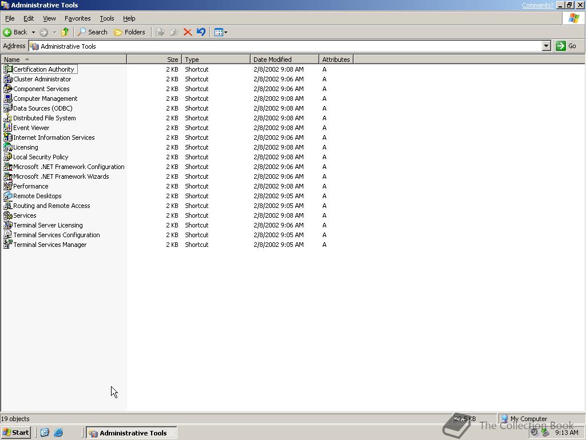Open the Edit menu
This screenshot has height=440, width=586.
29,18
